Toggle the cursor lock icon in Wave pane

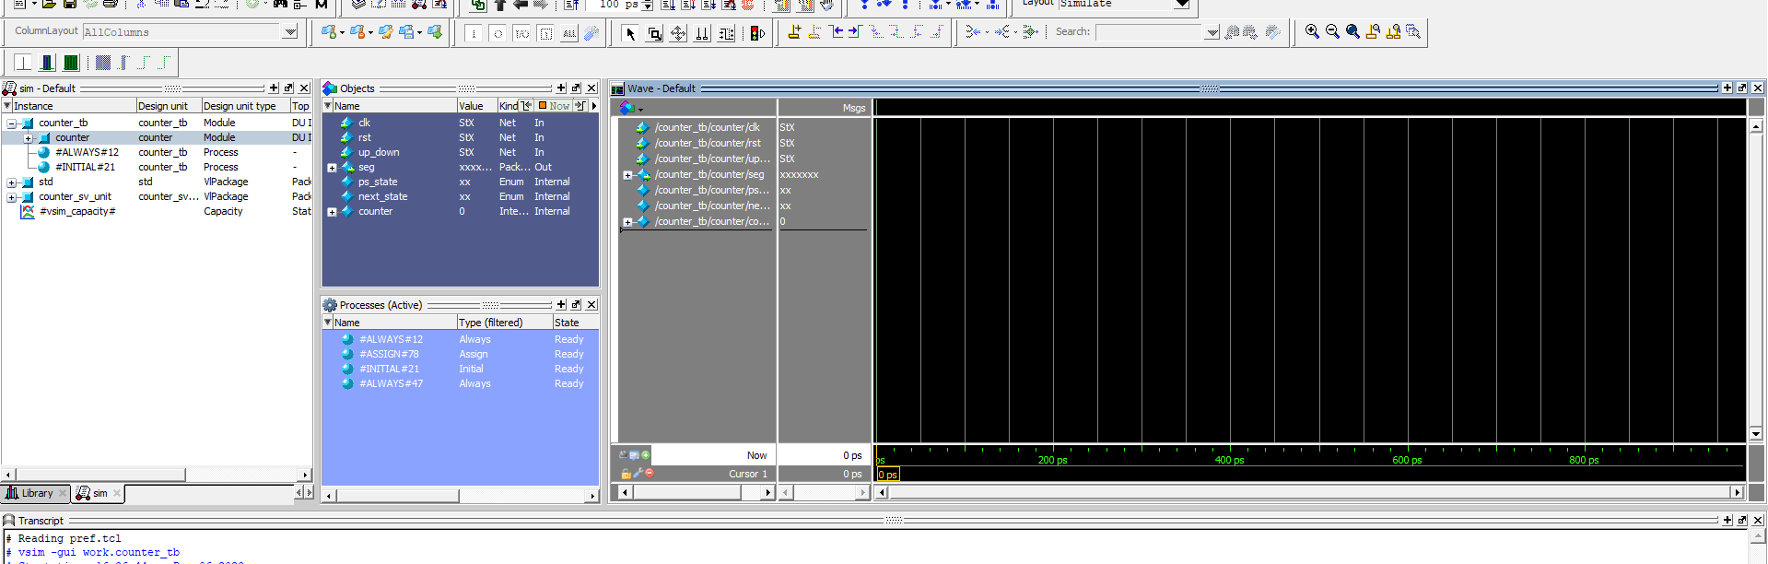pos(626,474)
